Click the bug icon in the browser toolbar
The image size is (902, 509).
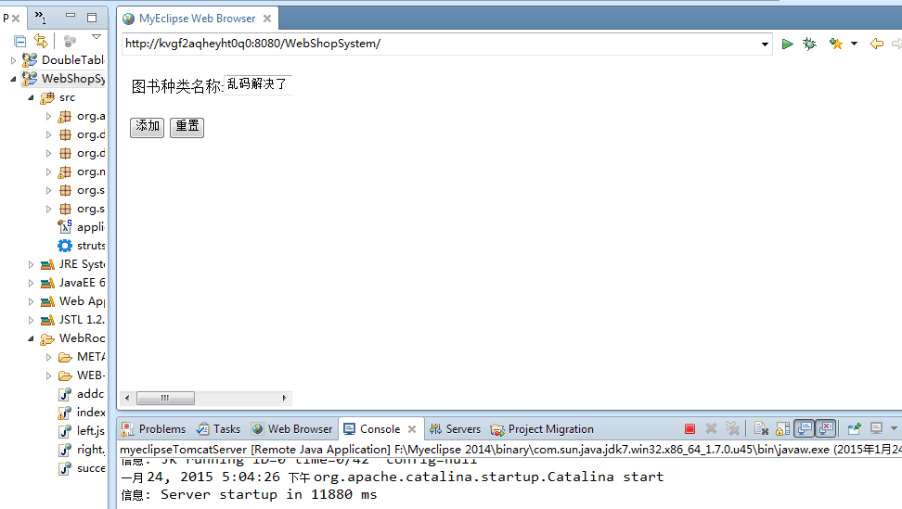[809, 44]
